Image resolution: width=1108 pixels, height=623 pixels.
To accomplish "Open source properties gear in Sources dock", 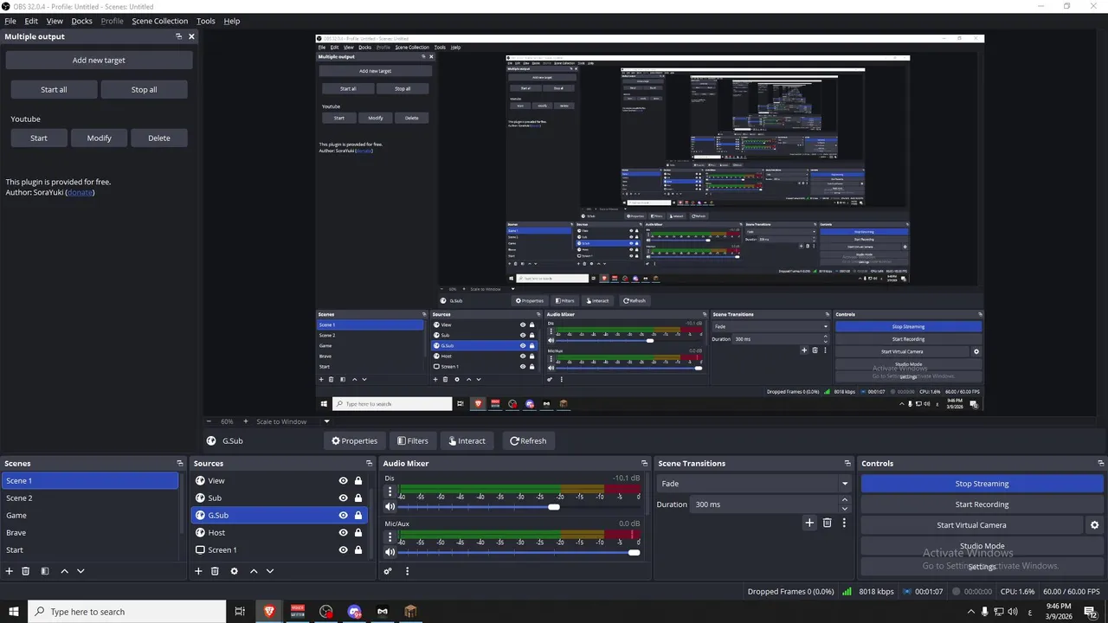I will pyautogui.click(x=234, y=571).
